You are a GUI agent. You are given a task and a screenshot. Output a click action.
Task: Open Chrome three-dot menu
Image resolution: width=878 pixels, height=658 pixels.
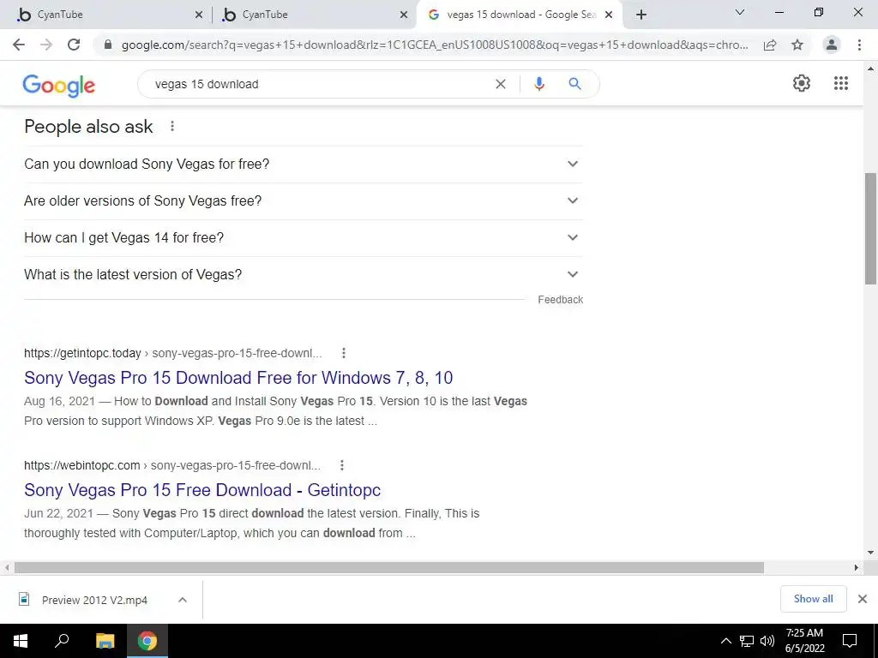(x=859, y=45)
